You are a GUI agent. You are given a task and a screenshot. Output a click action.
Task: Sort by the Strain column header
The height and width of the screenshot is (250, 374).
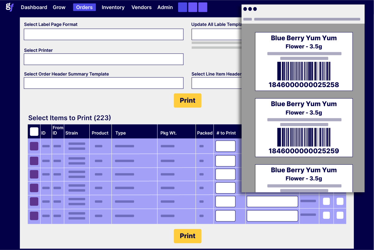(x=72, y=133)
